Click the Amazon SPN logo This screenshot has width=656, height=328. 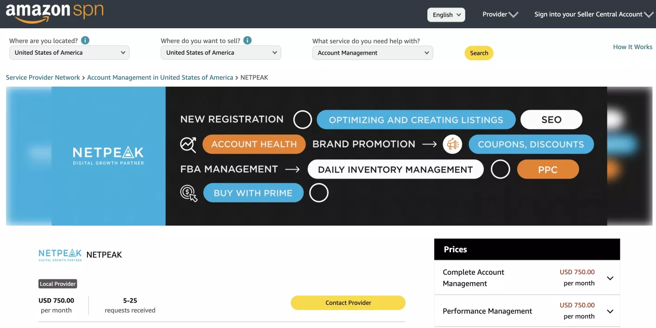54,13
